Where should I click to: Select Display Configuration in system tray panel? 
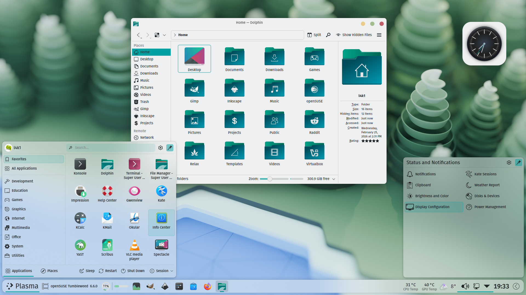click(x=434, y=207)
